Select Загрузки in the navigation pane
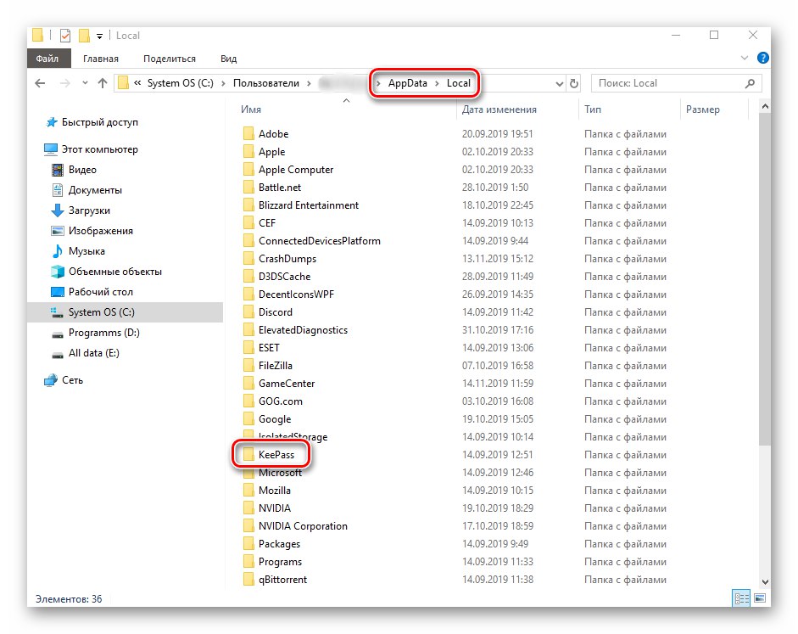This screenshot has width=798, height=634. (90, 210)
